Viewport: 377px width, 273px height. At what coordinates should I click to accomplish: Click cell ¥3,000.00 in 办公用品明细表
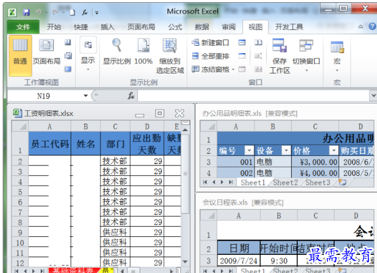click(x=315, y=162)
